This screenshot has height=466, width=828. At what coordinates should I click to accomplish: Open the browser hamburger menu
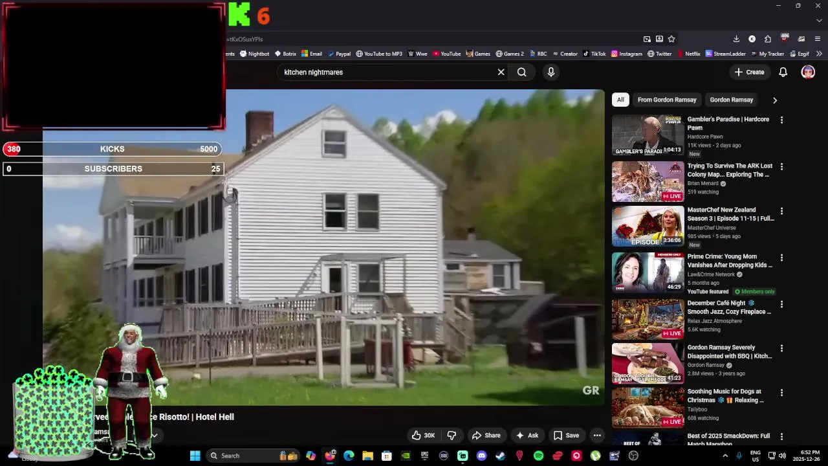click(x=818, y=39)
